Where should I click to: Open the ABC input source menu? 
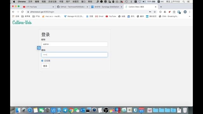(160, 2)
